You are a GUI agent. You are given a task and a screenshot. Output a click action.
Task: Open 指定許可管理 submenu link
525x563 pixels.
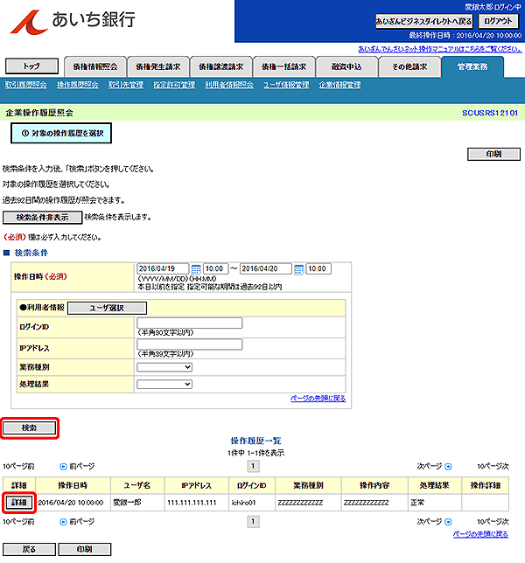(x=174, y=85)
